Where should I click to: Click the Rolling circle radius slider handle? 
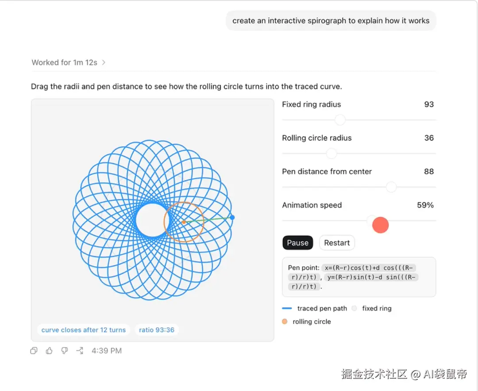pyautogui.click(x=332, y=153)
